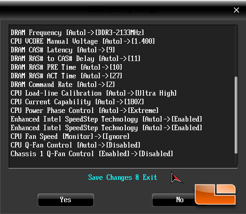Select the CPU Fan Speed Ignore entry
246x214 pixels.
70,137
